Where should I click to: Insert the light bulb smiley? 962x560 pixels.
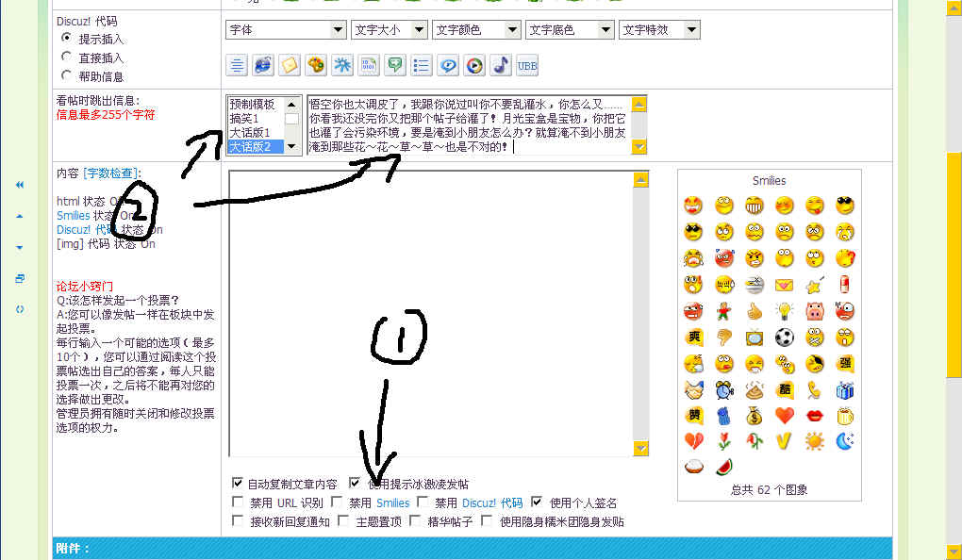click(x=784, y=311)
